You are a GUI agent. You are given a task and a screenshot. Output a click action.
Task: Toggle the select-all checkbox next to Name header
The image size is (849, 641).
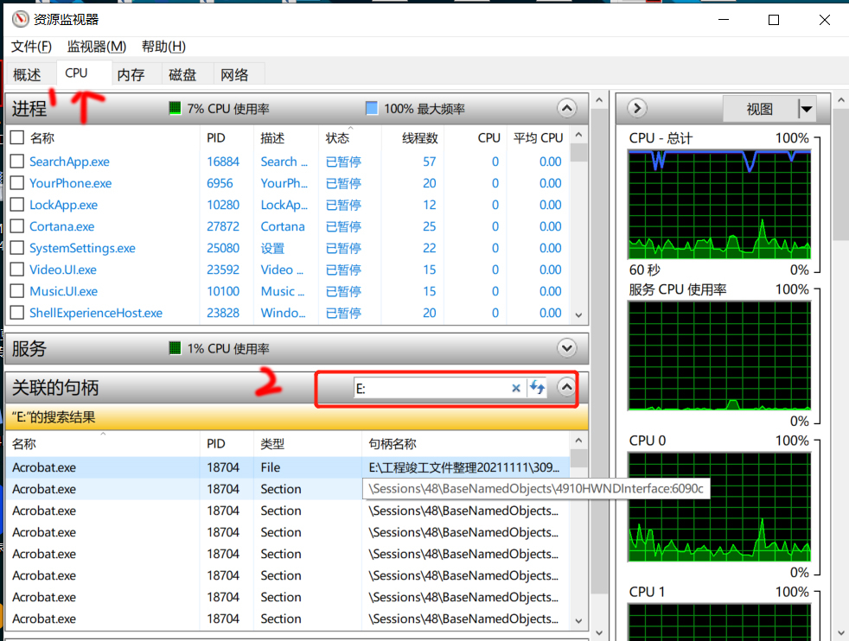17,137
